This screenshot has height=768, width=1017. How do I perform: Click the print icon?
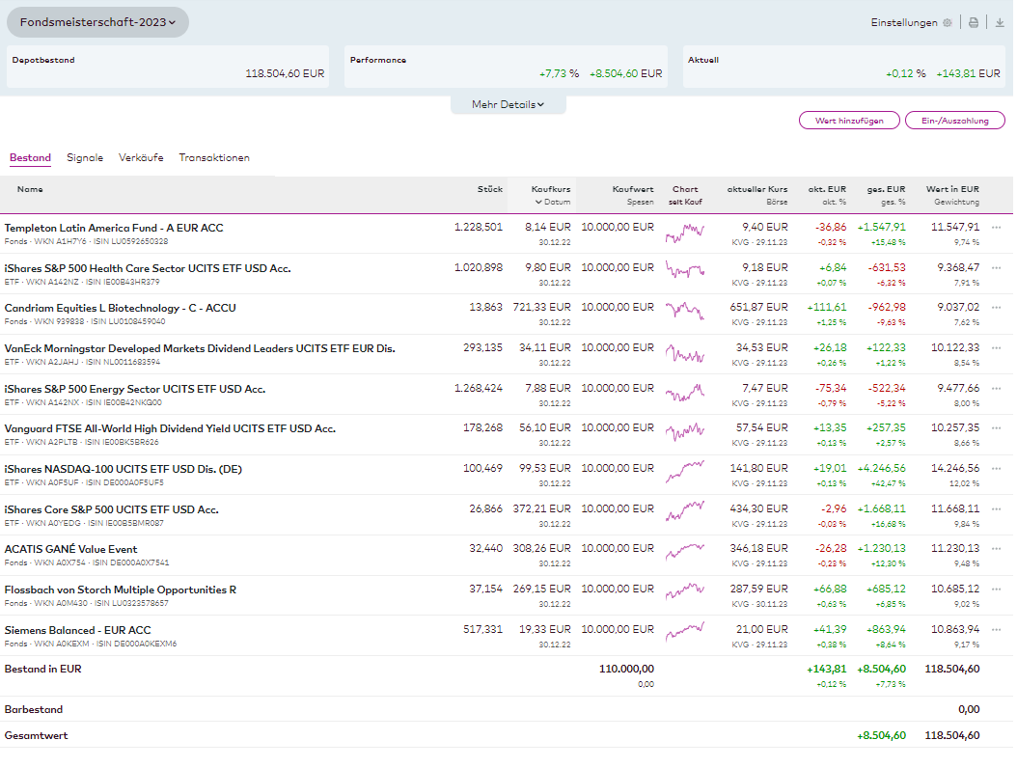(x=974, y=23)
